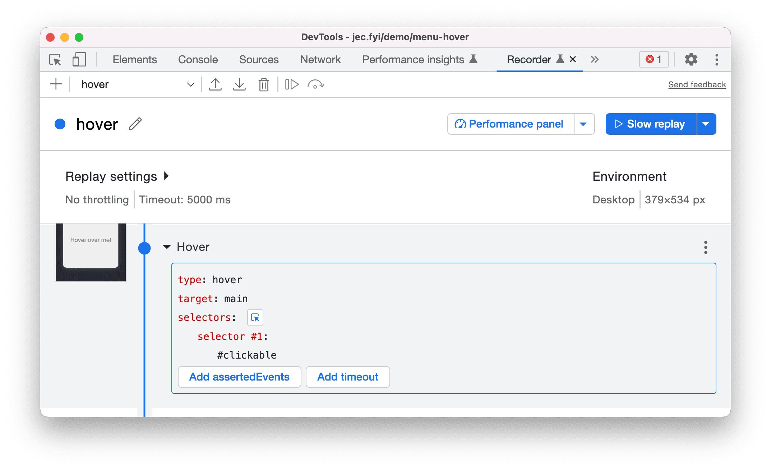The height and width of the screenshot is (470, 771).
Task: Click the step-through replay icon
Action: pyautogui.click(x=291, y=84)
